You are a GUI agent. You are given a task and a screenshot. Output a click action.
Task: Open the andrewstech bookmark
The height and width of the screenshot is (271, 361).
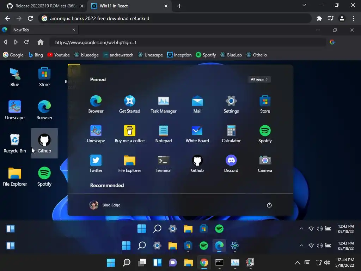[x=118, y=55]
